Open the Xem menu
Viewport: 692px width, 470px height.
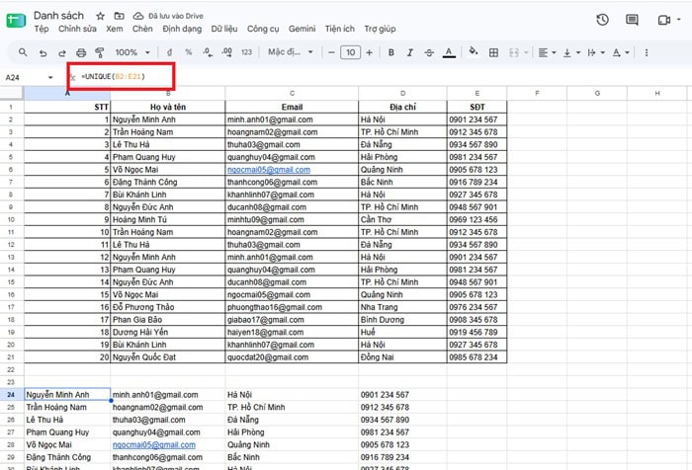(x=115, y=29)
